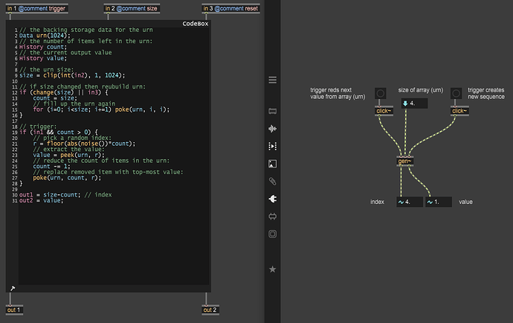
Task: Select the value signal number box
Action: [x=438, y=202]
